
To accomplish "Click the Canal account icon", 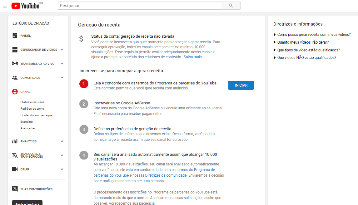I will tap(15, 92).
